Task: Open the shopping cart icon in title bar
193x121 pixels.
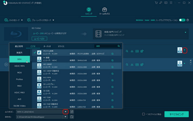Action: (x=157, y=3)
